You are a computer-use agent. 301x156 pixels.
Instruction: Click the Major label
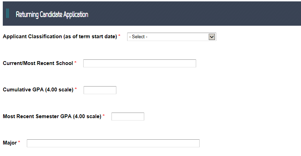(10, 143)
